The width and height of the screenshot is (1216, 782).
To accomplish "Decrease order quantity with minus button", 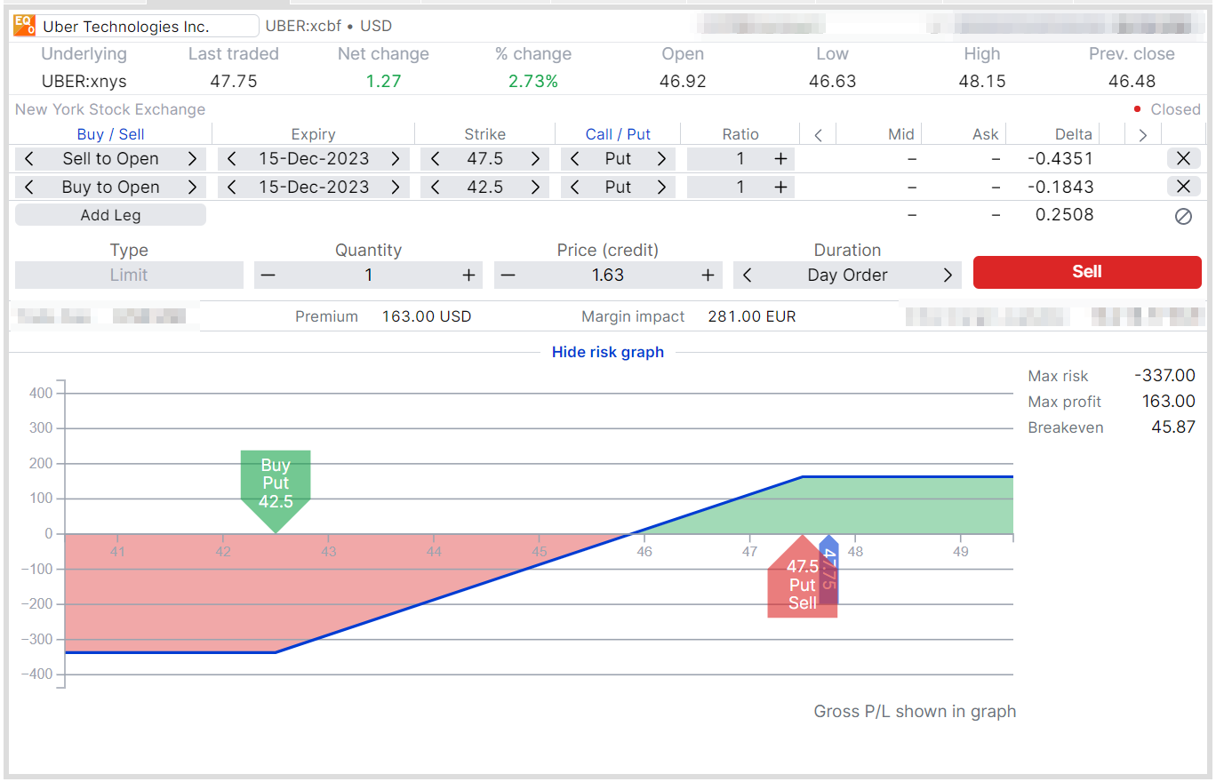I will coord(268,275).
